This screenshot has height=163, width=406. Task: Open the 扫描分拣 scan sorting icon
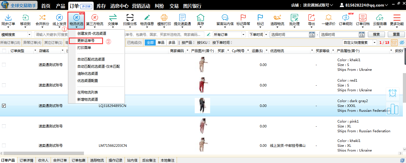point(130,17)
